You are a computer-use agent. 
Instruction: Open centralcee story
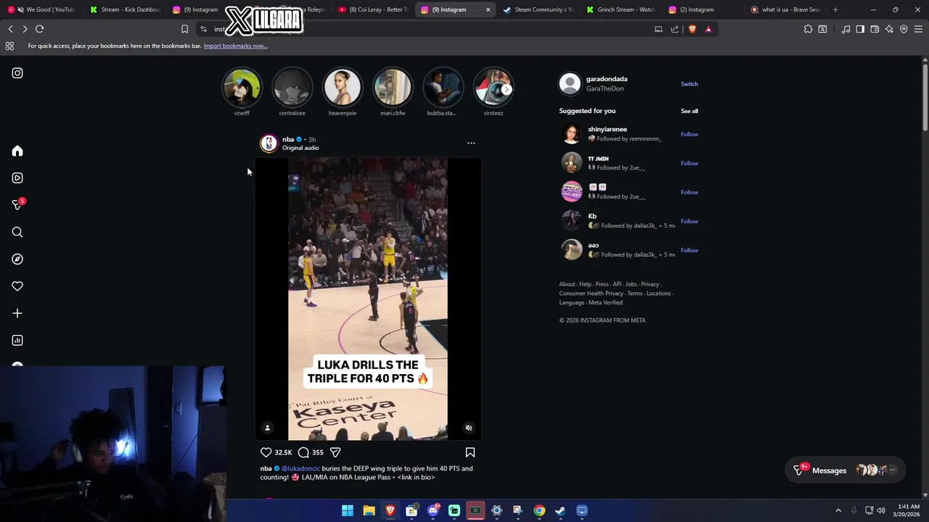pos(292,88)
